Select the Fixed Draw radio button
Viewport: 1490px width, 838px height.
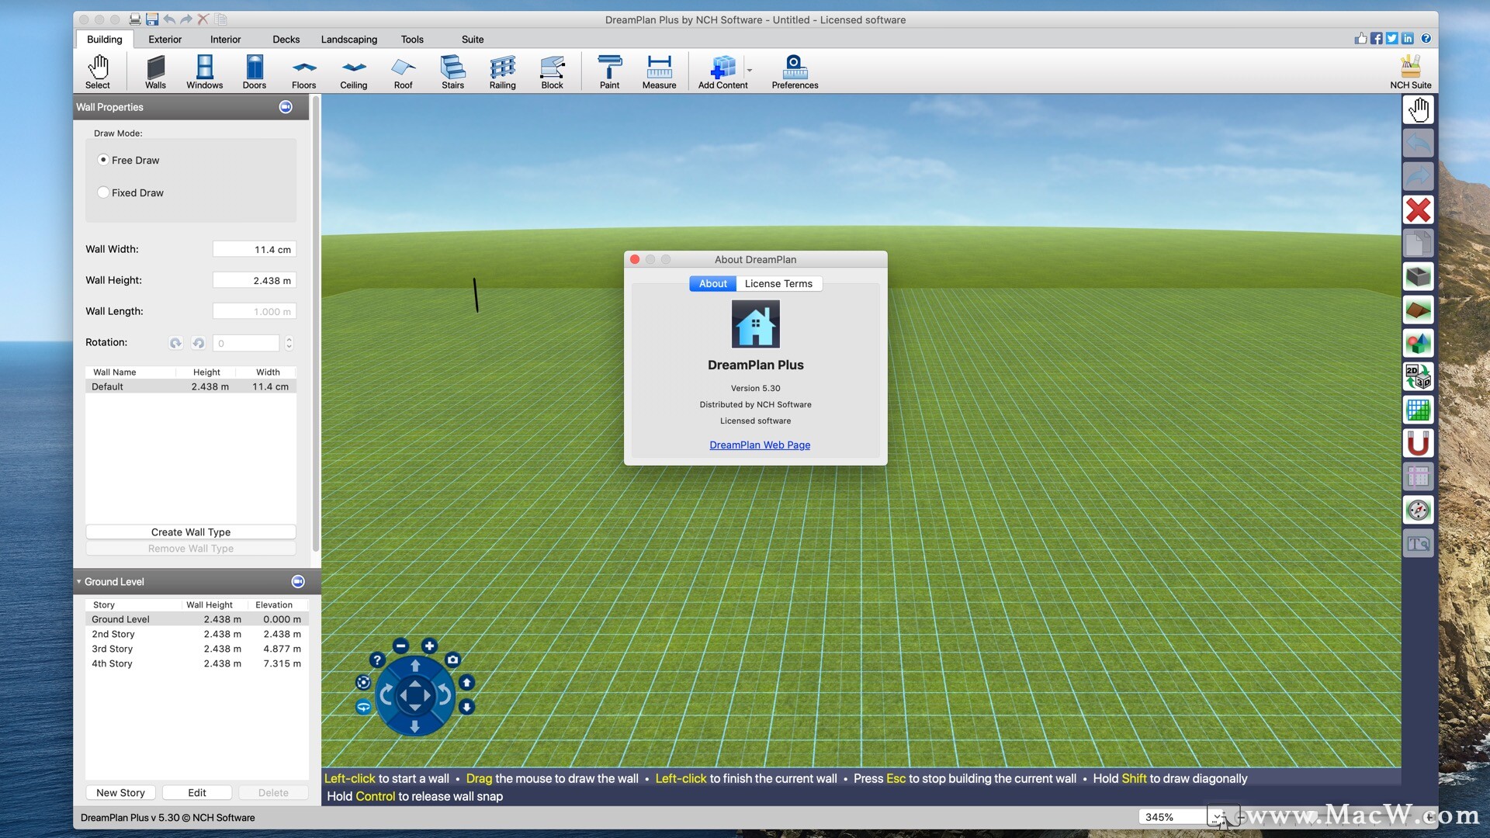click(x=105, y=192)
